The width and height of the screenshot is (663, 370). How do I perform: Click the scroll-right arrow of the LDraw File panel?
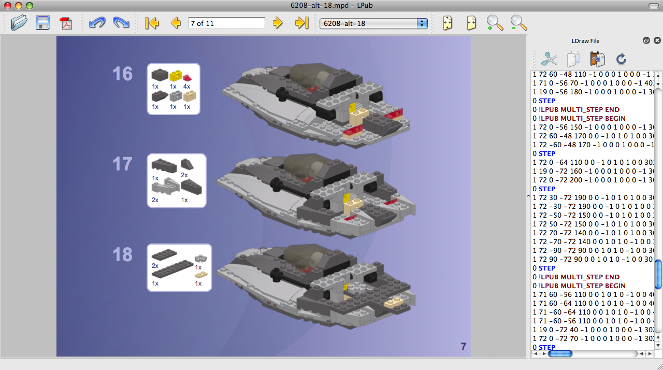(650, 353)
